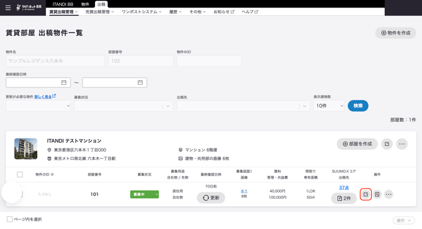Open the start date calendar icon

(64, 82)
